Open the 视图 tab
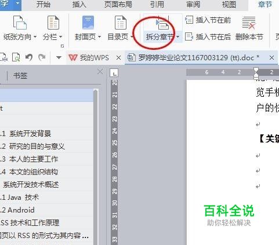 pyautogui.click(x=229, y=5)
